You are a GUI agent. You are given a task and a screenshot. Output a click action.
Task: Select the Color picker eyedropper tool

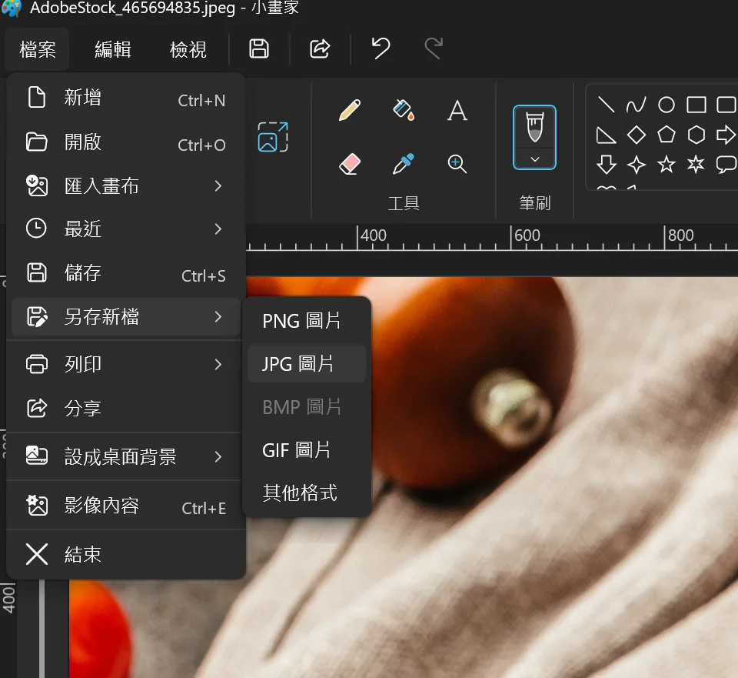coord(404,163)
